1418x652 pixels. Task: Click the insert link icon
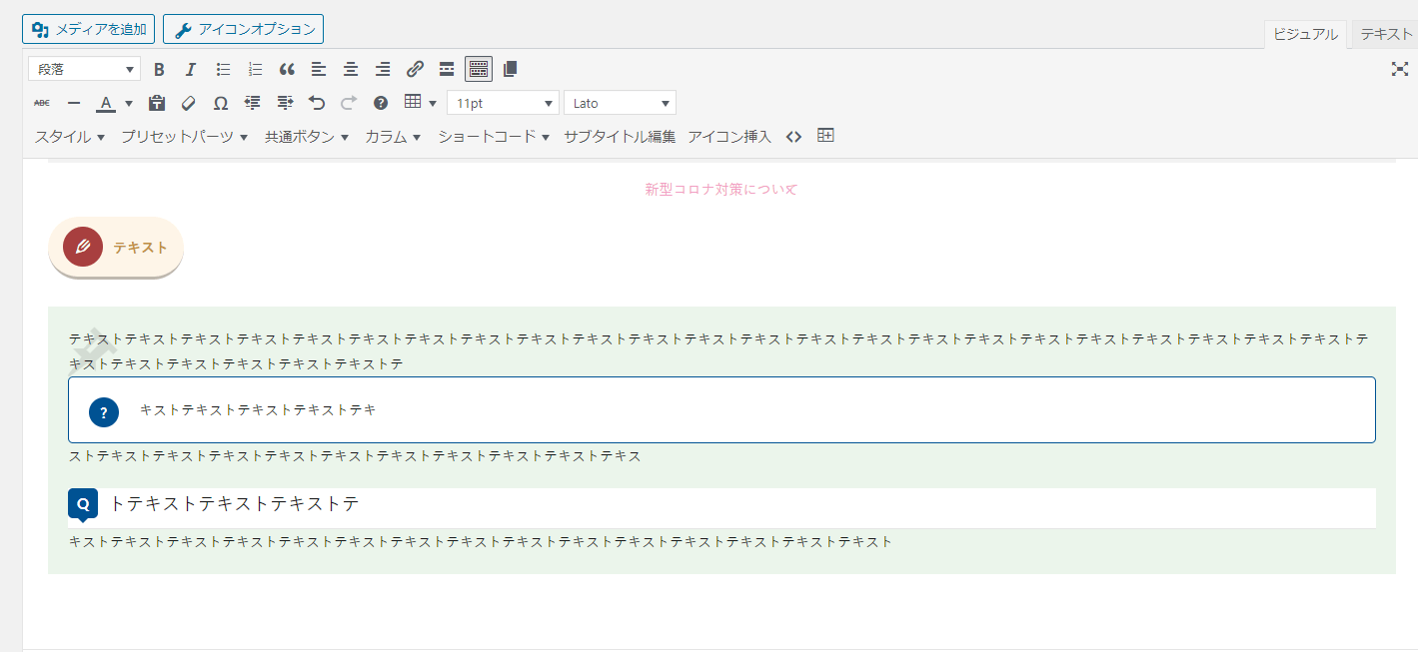415,69
